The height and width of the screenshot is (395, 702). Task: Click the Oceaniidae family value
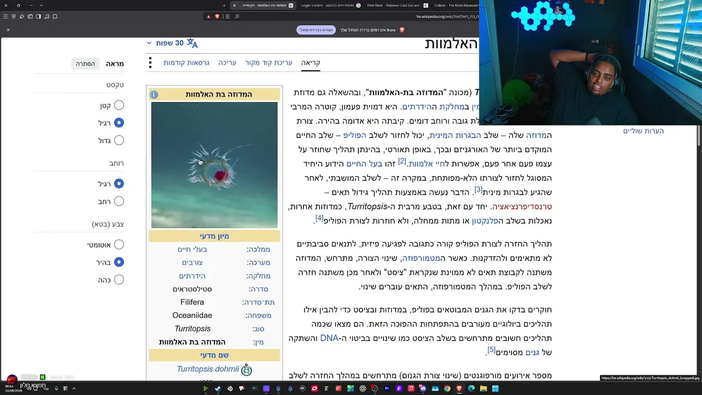(192, 315)
